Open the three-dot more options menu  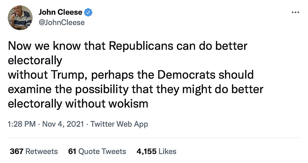[x=295, y=12]
